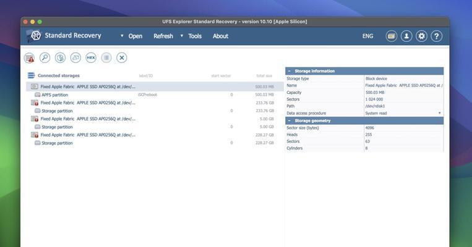The width and height of the screenshot is (472, 247).
Task: Click the total size column header
Action: click(264, 76)
